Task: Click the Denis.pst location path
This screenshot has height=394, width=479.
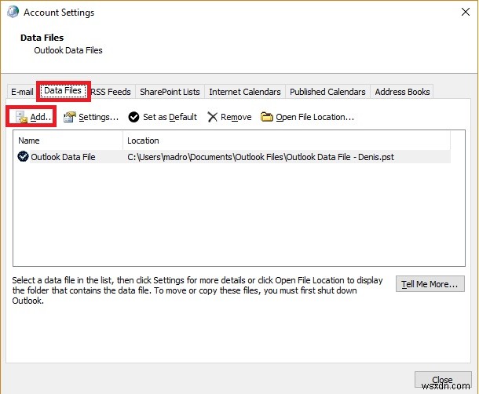Action: point(261,157)
